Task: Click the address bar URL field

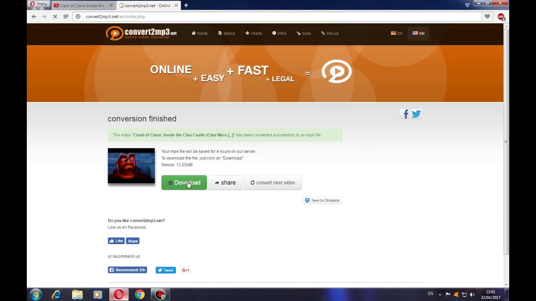Action: click(277, 16)
